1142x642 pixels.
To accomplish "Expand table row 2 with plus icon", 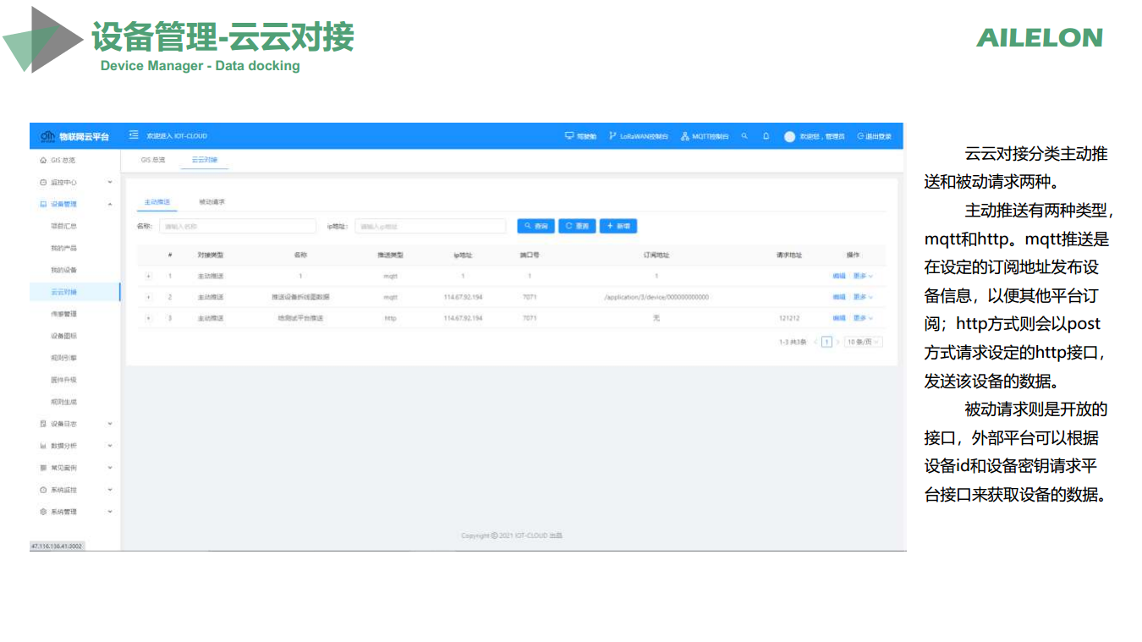I will 149,297.
